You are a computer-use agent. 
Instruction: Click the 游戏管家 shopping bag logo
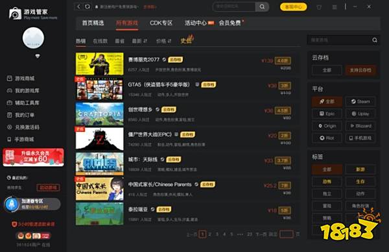(x=15, y=13)
